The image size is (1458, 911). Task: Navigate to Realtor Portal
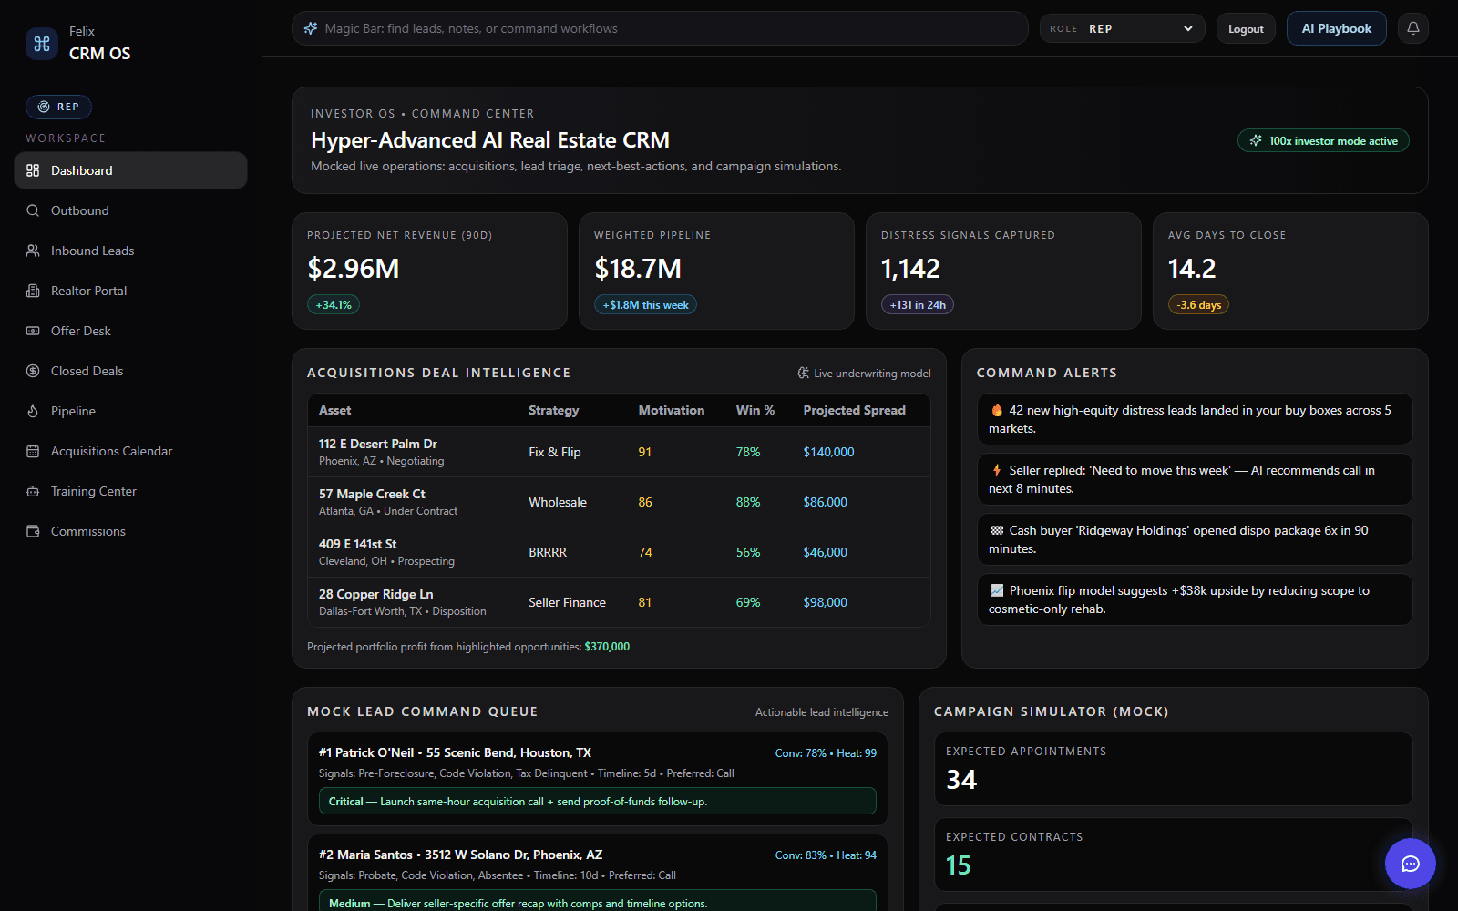(131, 291)
